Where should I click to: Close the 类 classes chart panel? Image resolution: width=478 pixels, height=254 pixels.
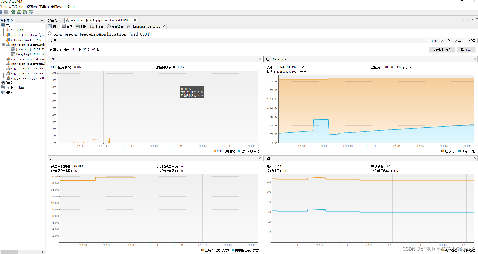point(259,158)
